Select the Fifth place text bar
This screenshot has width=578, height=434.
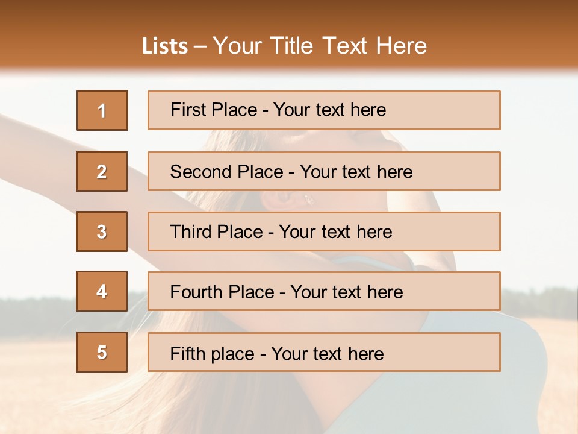[324, 352]
